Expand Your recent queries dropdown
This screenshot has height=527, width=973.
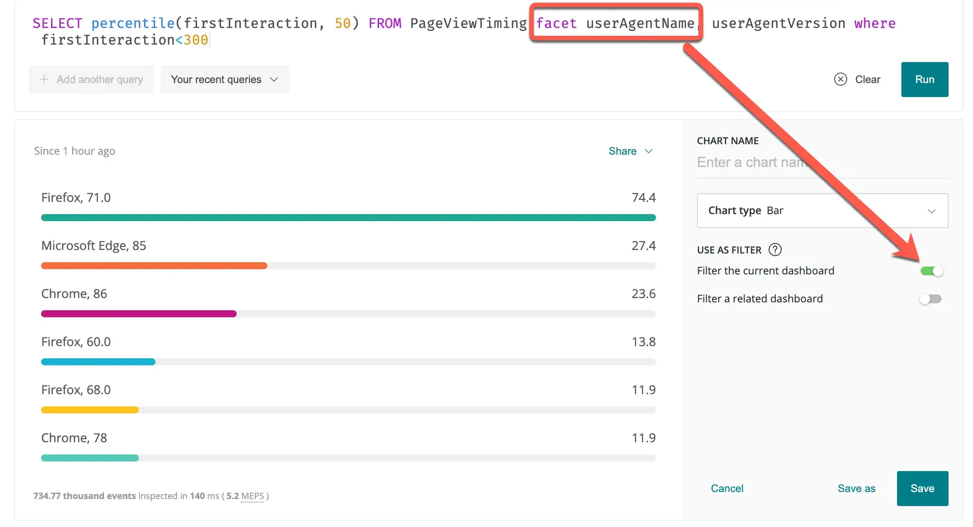click(x=224, y=80)
